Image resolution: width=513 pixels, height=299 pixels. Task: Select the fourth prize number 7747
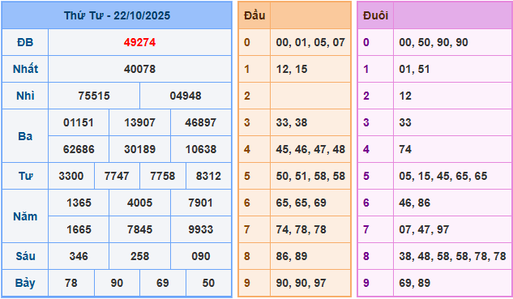click(x=117, y=176)
